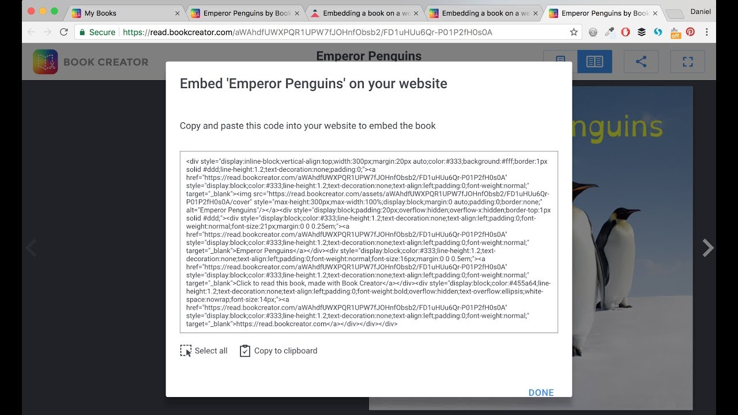Go to the next book page

pyautogui.click(x=708, y=248)
